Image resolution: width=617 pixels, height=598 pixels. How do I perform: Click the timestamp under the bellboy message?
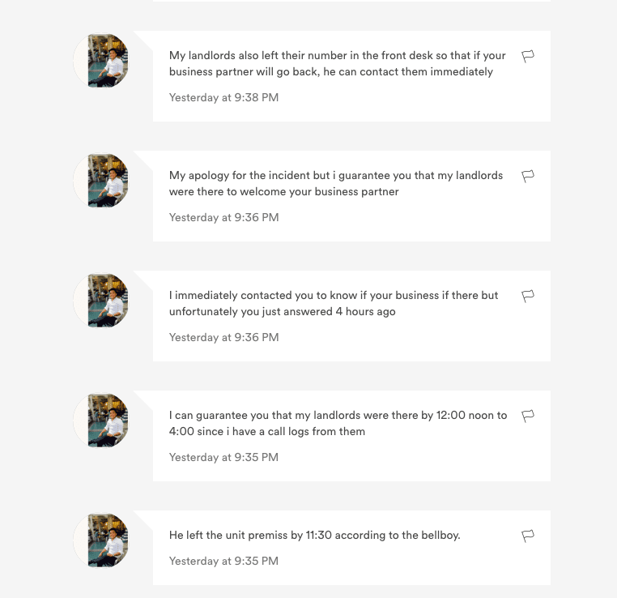point(224,561)
